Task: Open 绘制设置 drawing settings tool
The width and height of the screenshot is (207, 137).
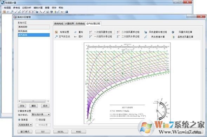Action: click(x=62, y=32)
